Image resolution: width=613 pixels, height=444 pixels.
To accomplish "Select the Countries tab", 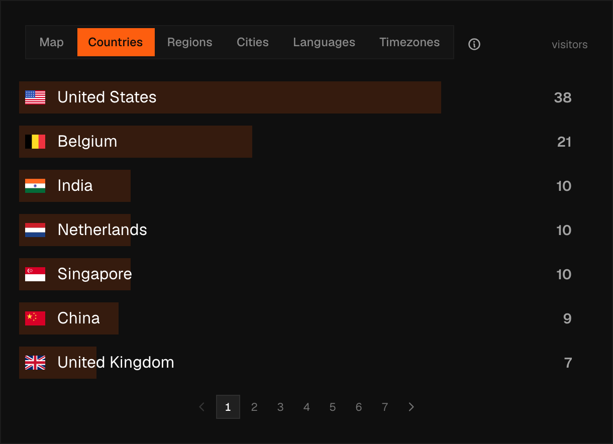I will click(x=116, y=42).
